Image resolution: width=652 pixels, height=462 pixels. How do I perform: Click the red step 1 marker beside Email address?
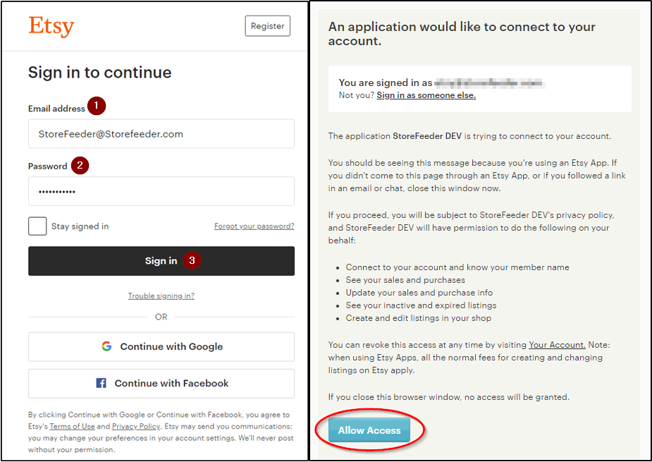click(96, 106)
